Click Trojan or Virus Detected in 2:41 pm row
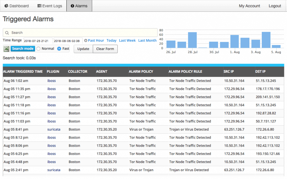287x179 pixels. point(189,170)
